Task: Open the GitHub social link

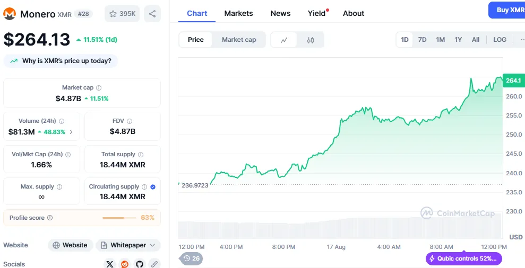Action: pyautogui.click(x=140, y=264)
